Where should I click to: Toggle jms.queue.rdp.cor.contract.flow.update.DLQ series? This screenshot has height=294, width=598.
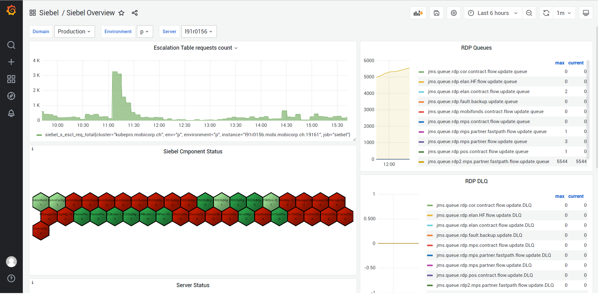484,205
